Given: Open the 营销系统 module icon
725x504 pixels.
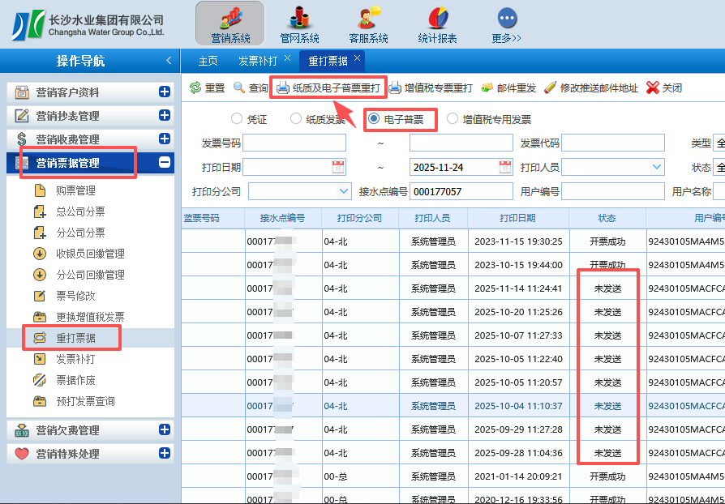Looking at the screenshot, I should [x=230, y=23].
